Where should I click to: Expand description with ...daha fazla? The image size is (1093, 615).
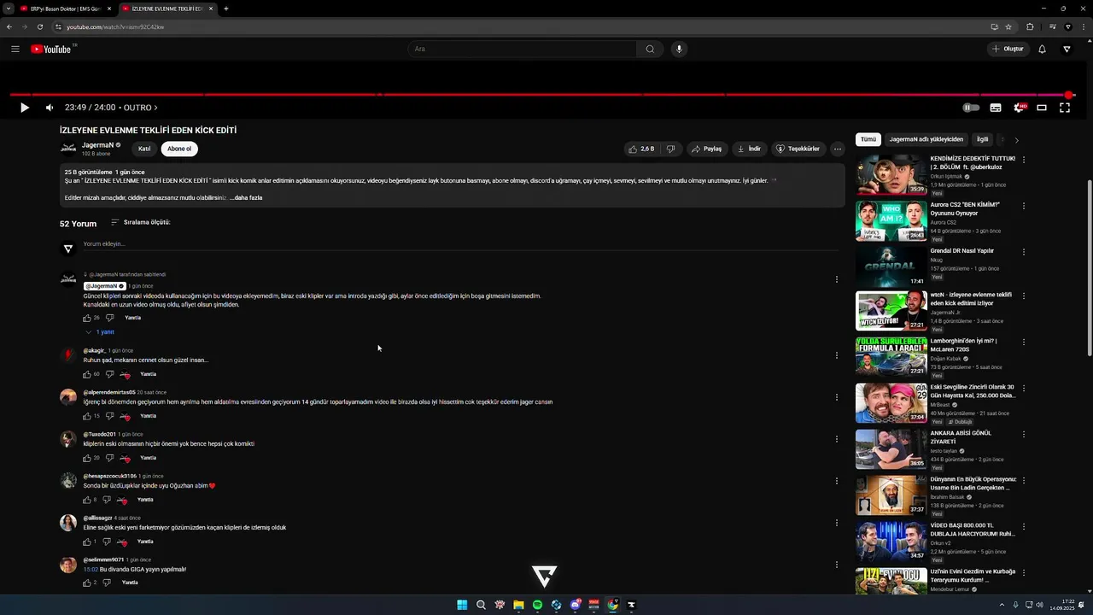(246, 198)
